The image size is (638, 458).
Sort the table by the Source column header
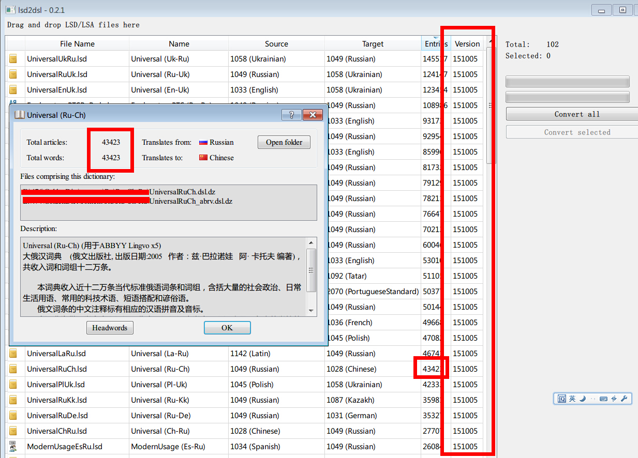pos(276,44)
